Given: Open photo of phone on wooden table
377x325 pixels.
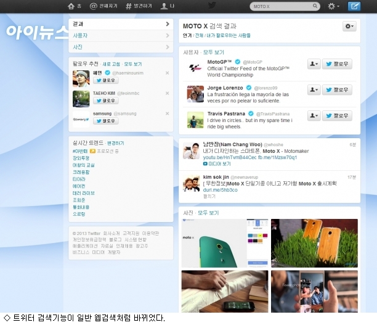Looking at the screenshot, I should pyautogui.click(x=225, y=291).
